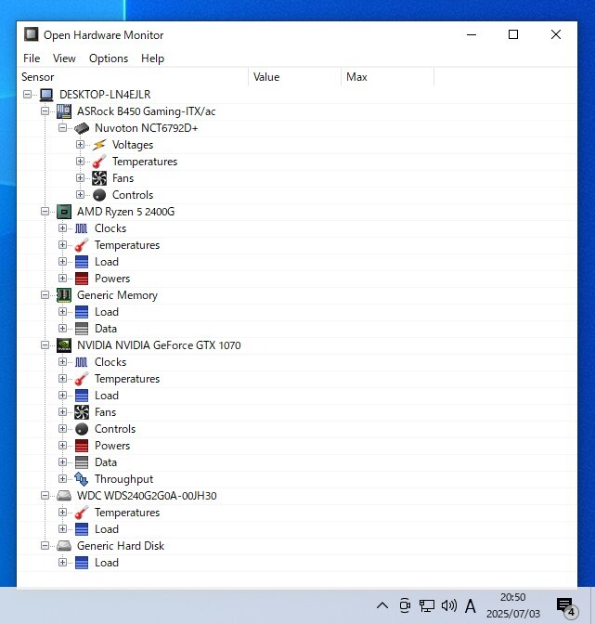595x624 pixels.
Task: Select the GTX 1070 Temperatures row text
Action: tap(127, 379)
